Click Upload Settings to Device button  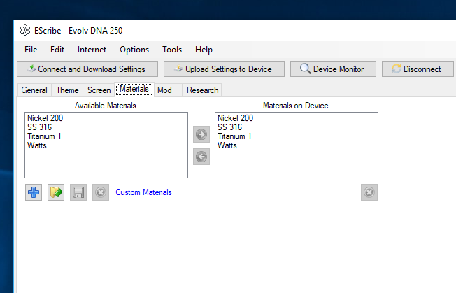[x=223, y=69]
